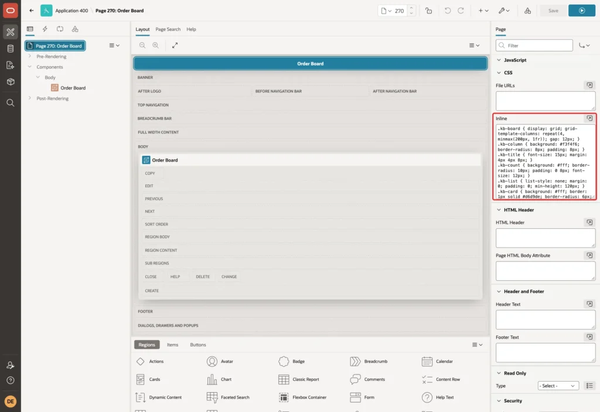Select the Buttons gallery tab

click(198, 345)
